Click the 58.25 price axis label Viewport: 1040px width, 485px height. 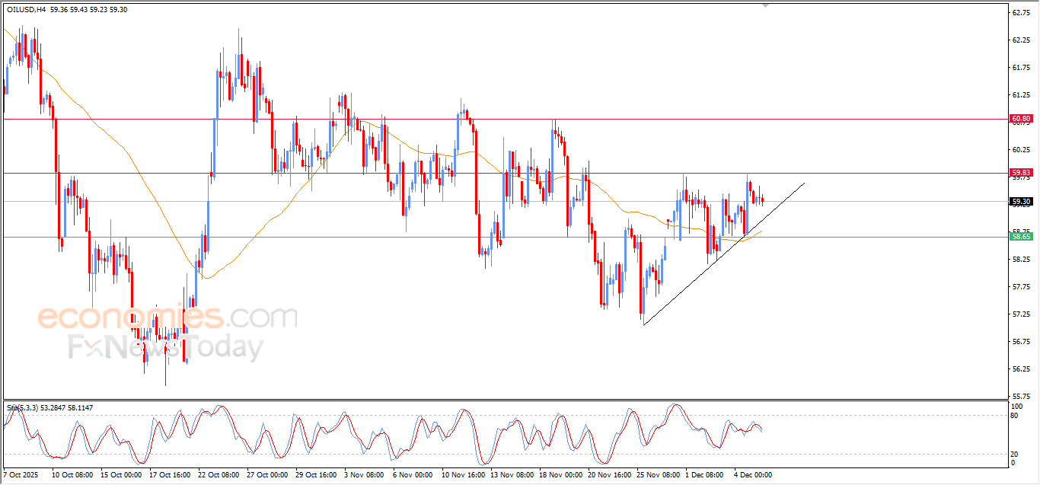pos(1021,259)
